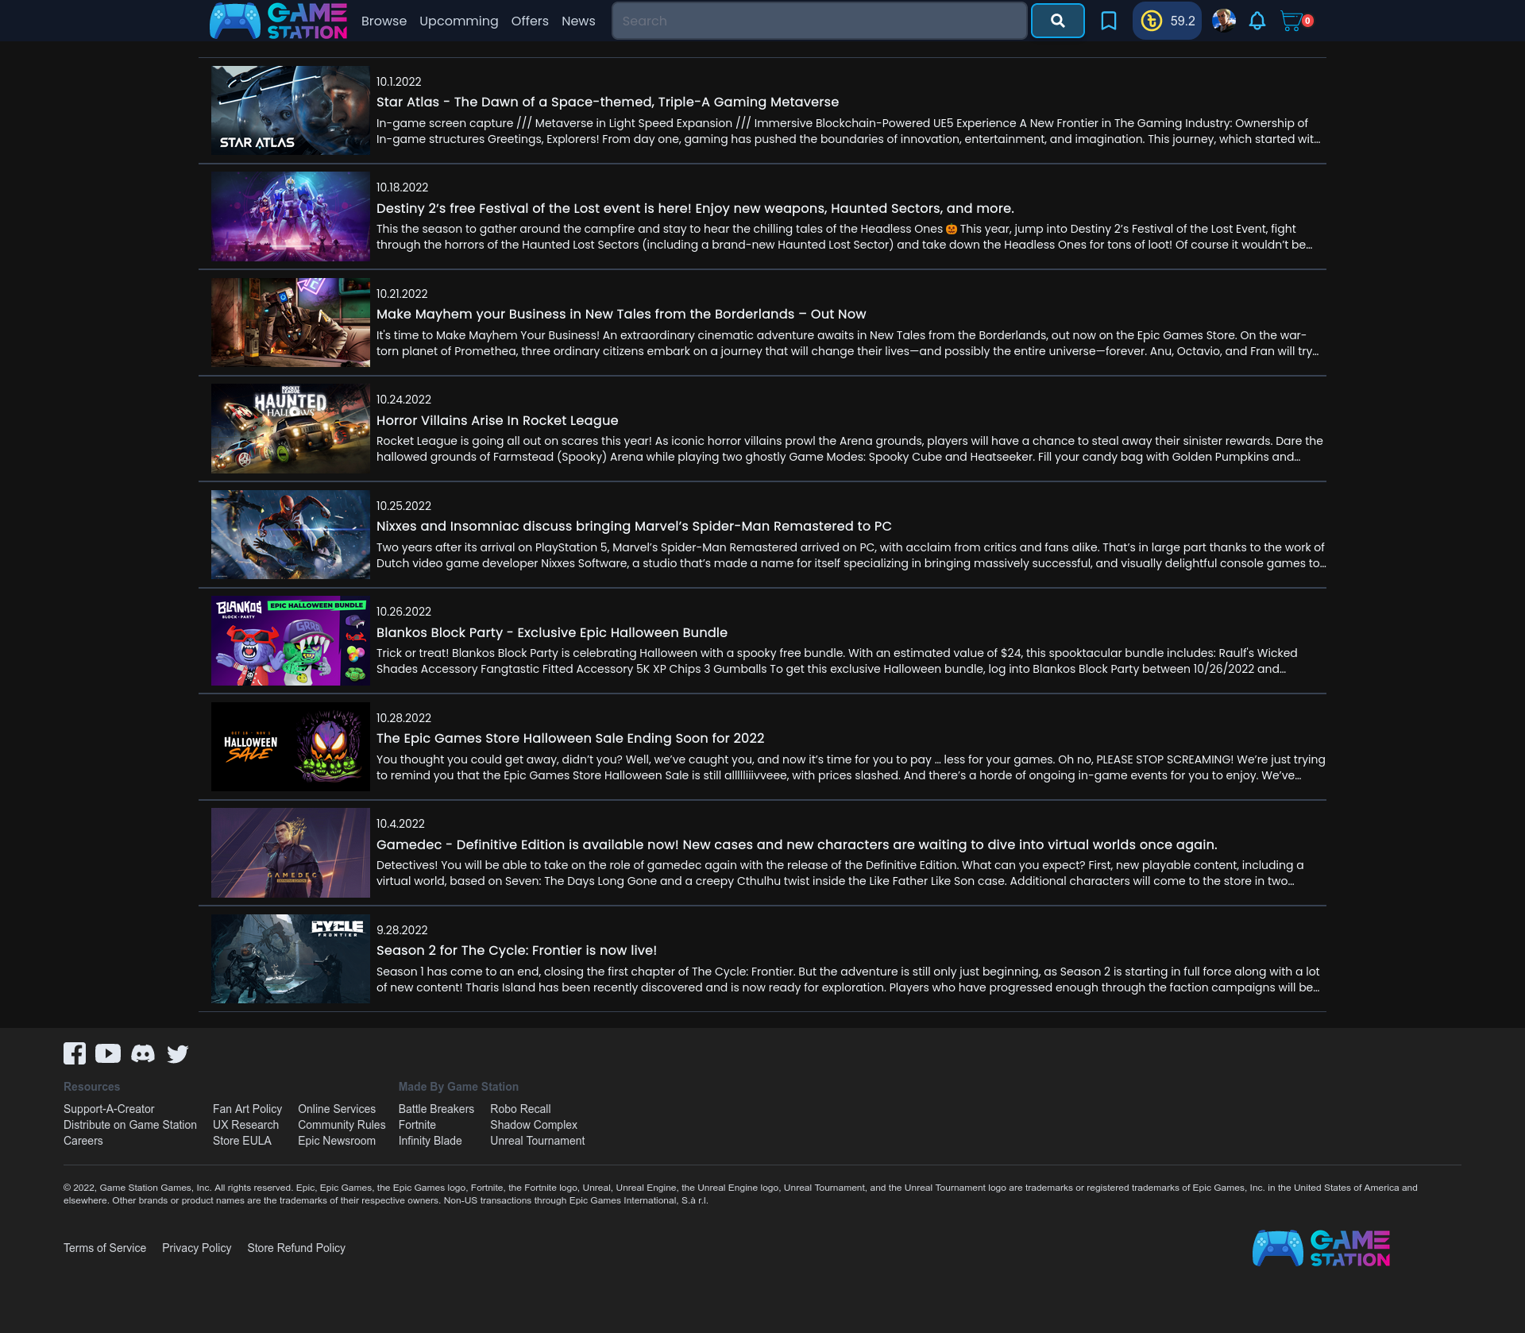Open the Spider-Man Remastered article thumbnail
This screenshot has height=1333, width=1525.
[291, 535]
